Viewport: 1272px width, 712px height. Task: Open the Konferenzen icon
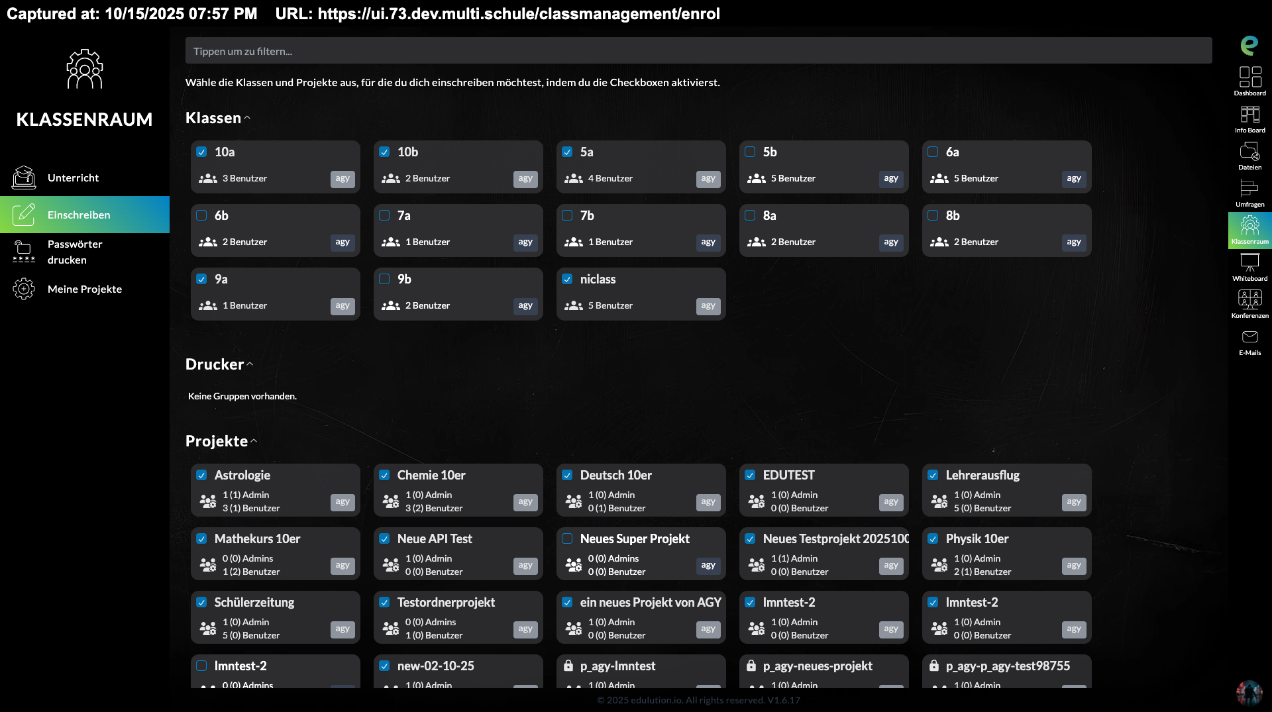click(1249, 301)
